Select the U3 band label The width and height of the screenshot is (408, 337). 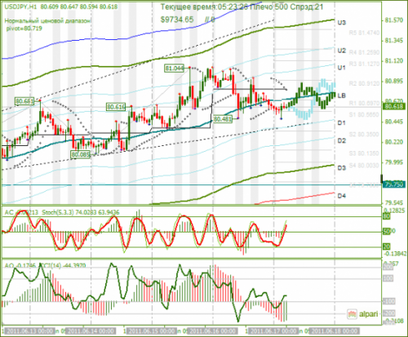pyautogui.click(x=341, y=23)
